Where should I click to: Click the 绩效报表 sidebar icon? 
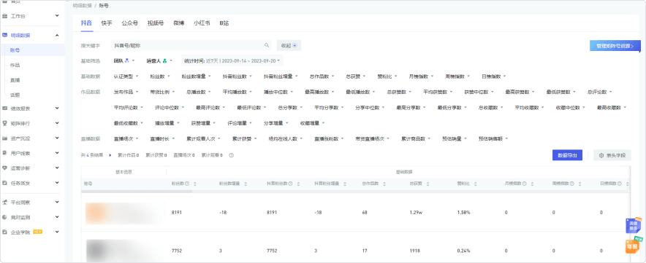[4, 109]
